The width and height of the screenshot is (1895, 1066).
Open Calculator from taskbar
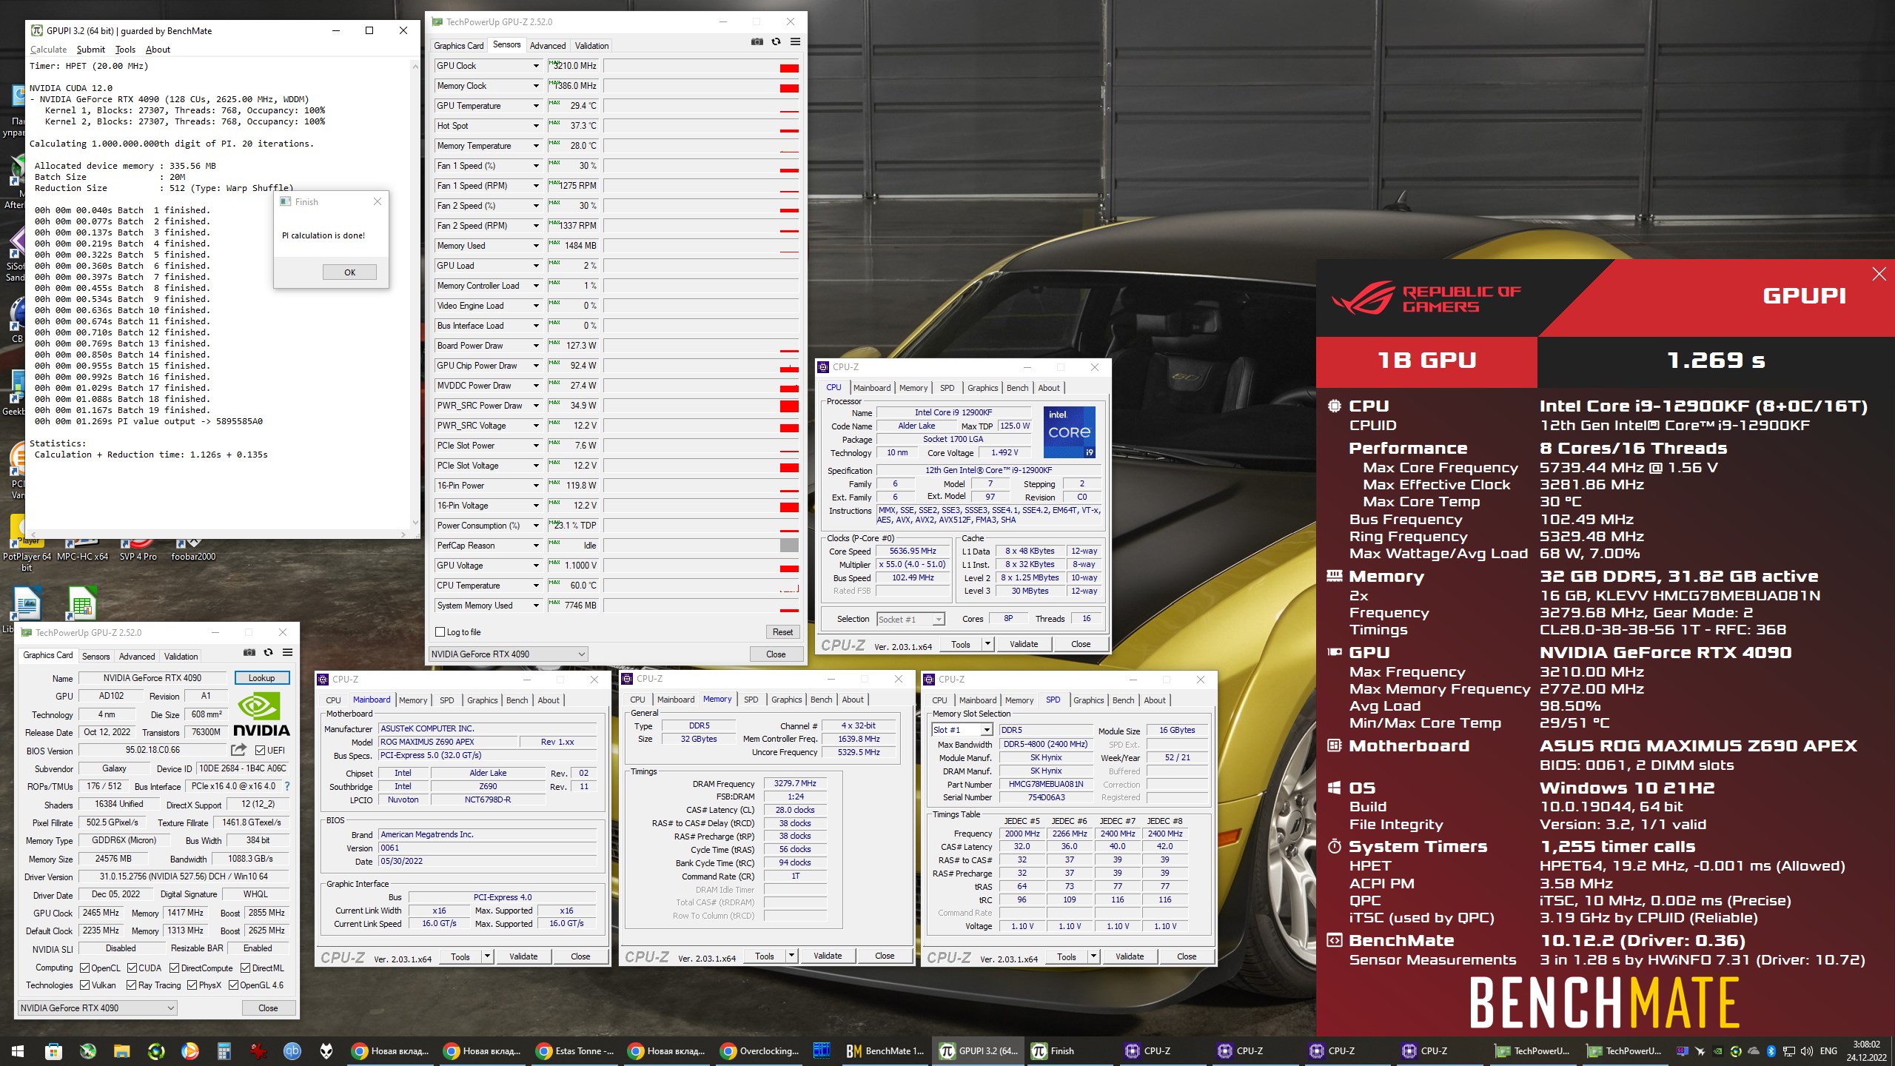click(224, 1050)
